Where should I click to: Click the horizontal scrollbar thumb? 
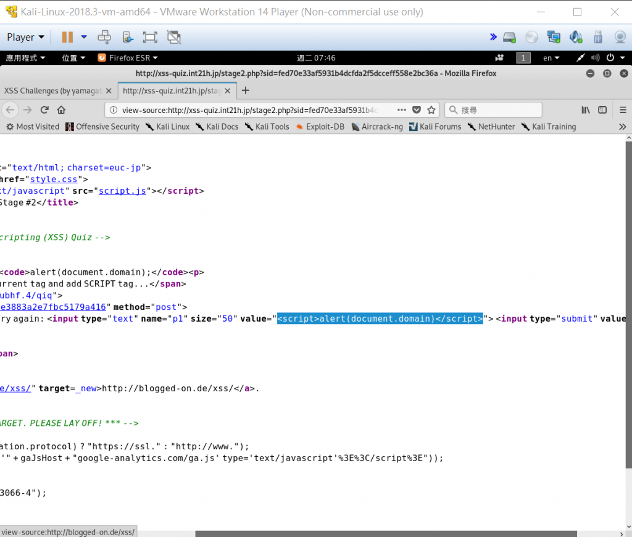pos(386,534)
